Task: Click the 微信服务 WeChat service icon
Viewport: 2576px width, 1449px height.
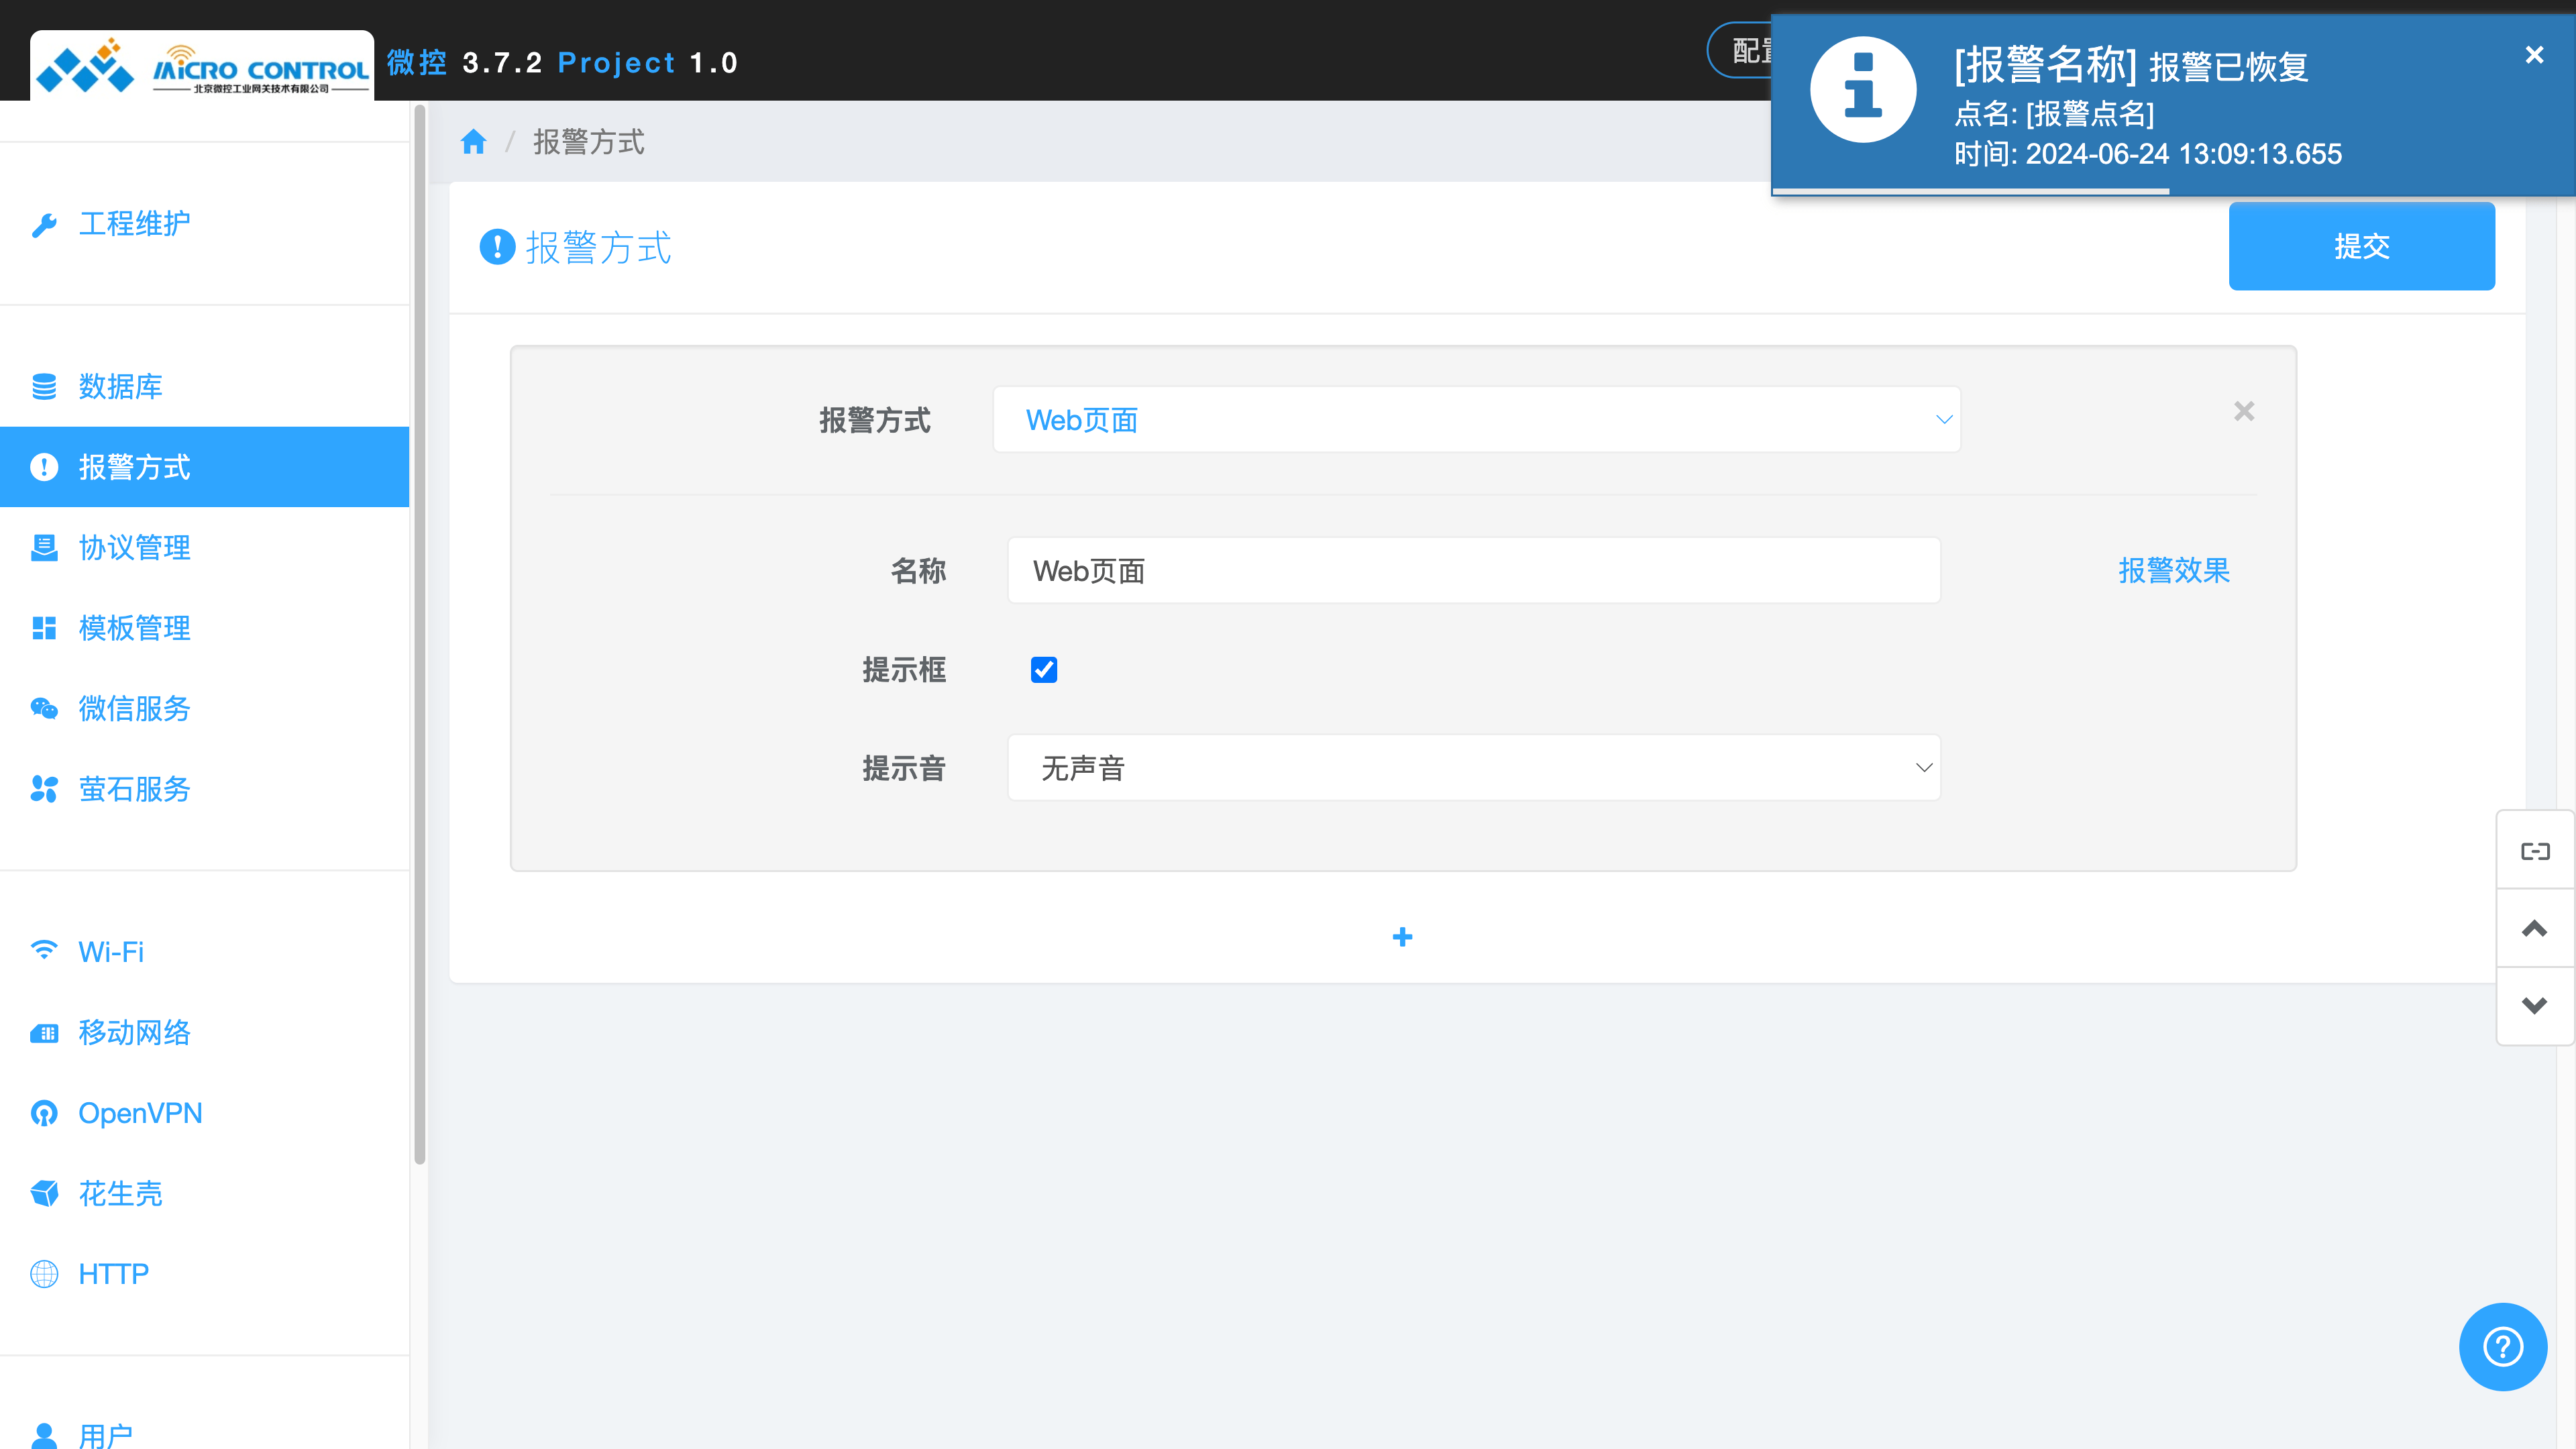Action: point(44,708)
